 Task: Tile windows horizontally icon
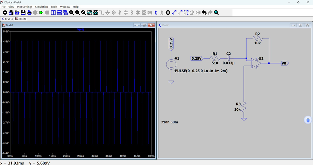point(59,13)
